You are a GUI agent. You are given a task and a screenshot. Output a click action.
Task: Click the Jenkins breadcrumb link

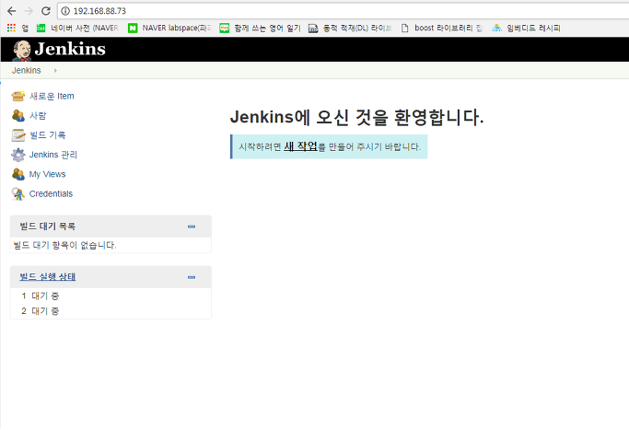pos(27,70)
